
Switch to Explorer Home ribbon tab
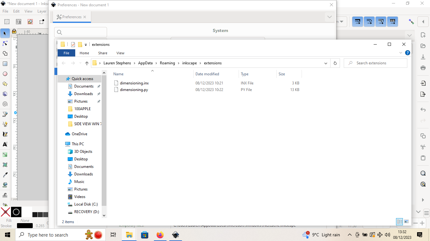tap(84, 53)
